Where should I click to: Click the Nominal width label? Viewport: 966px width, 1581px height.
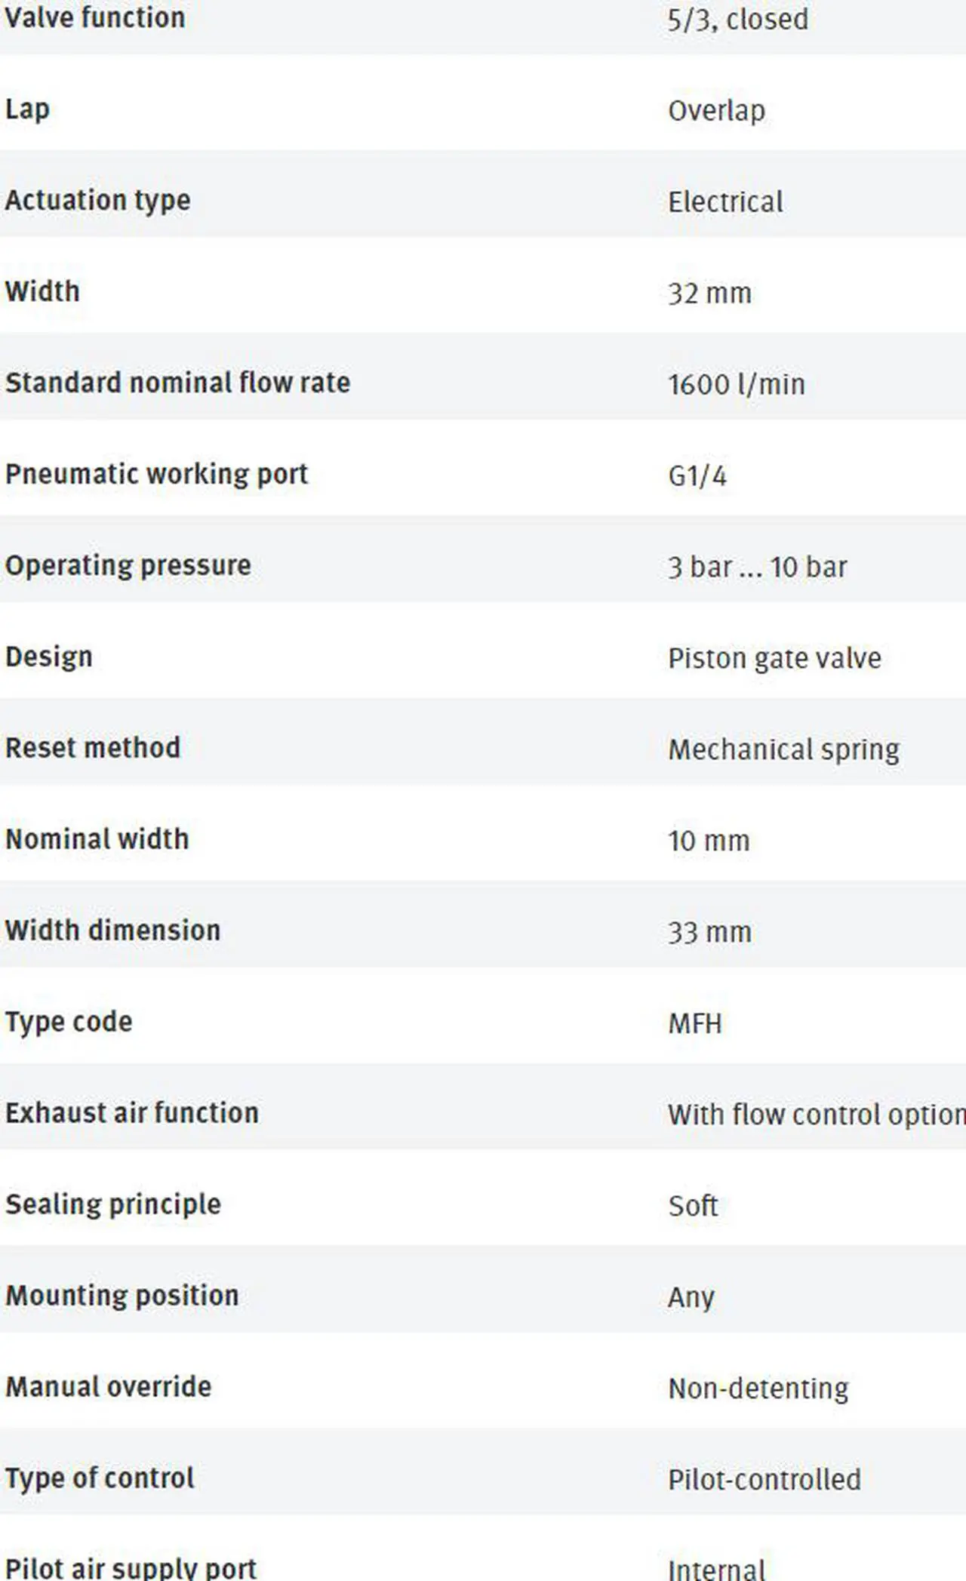97,839
